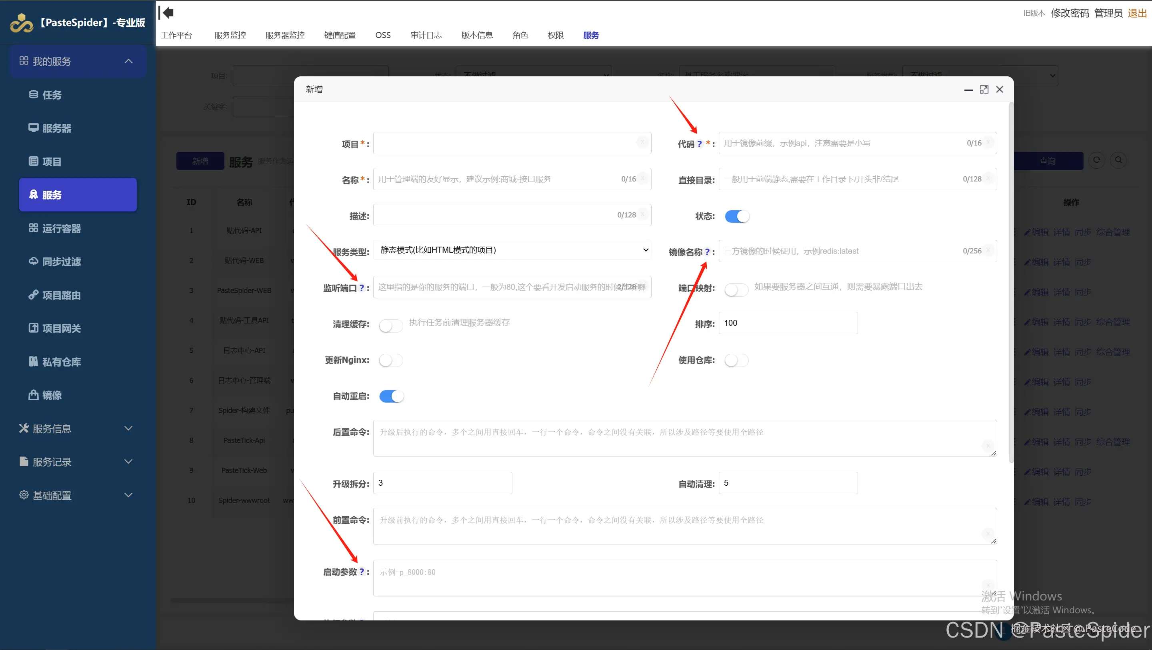
Task: Open the 键值配置 tab
Action: pos(340,35)
